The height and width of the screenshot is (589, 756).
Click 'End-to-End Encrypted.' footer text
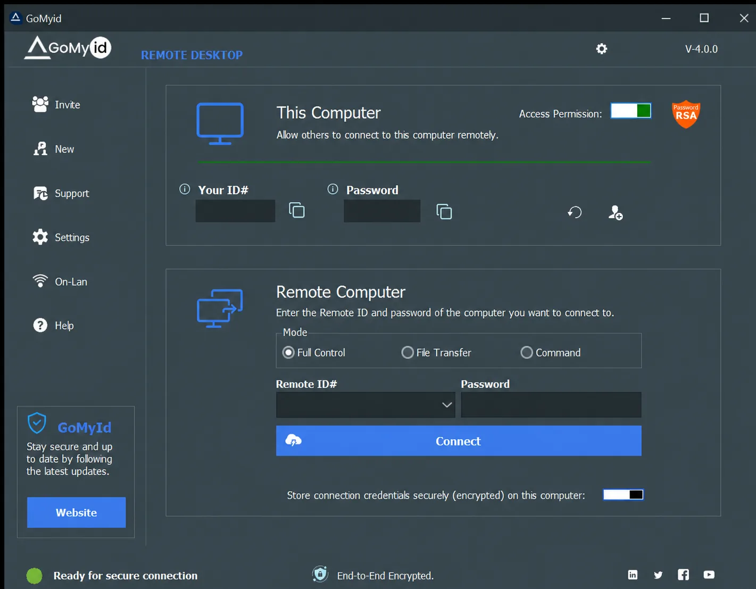385,576
